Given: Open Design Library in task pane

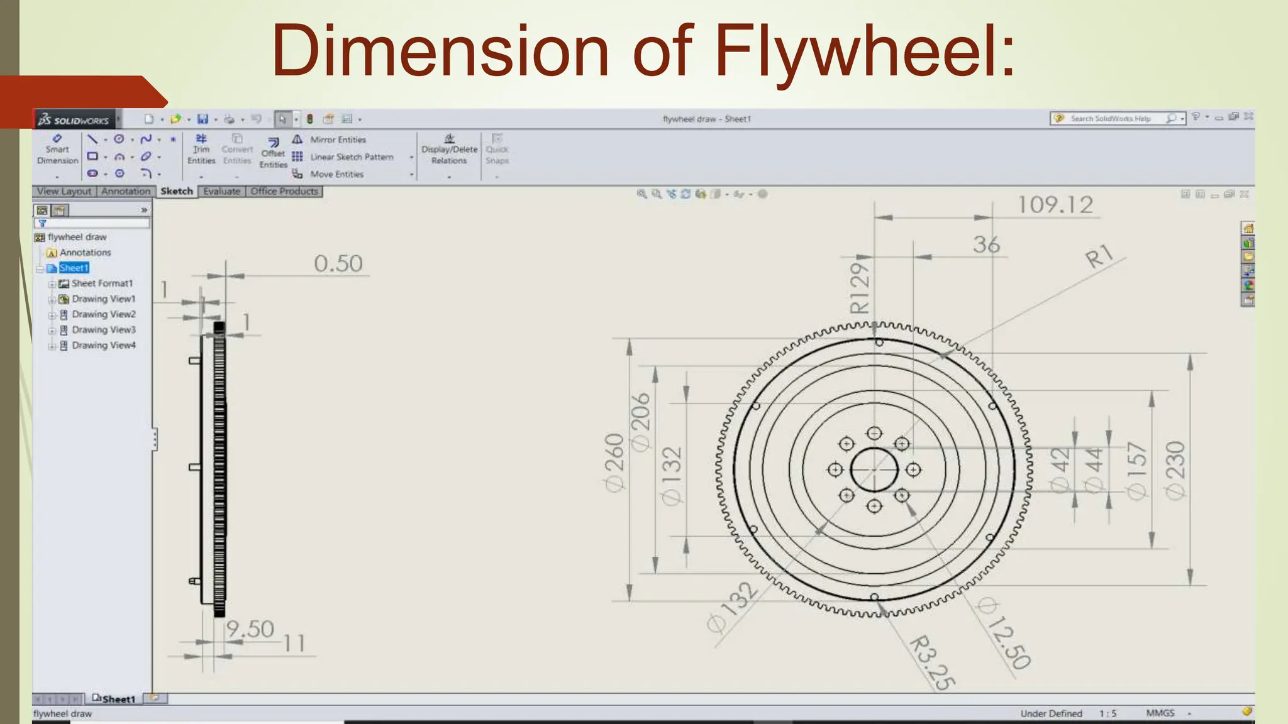Looking at the screenshot, I should pyautogui.click(x=1248, y=243).
